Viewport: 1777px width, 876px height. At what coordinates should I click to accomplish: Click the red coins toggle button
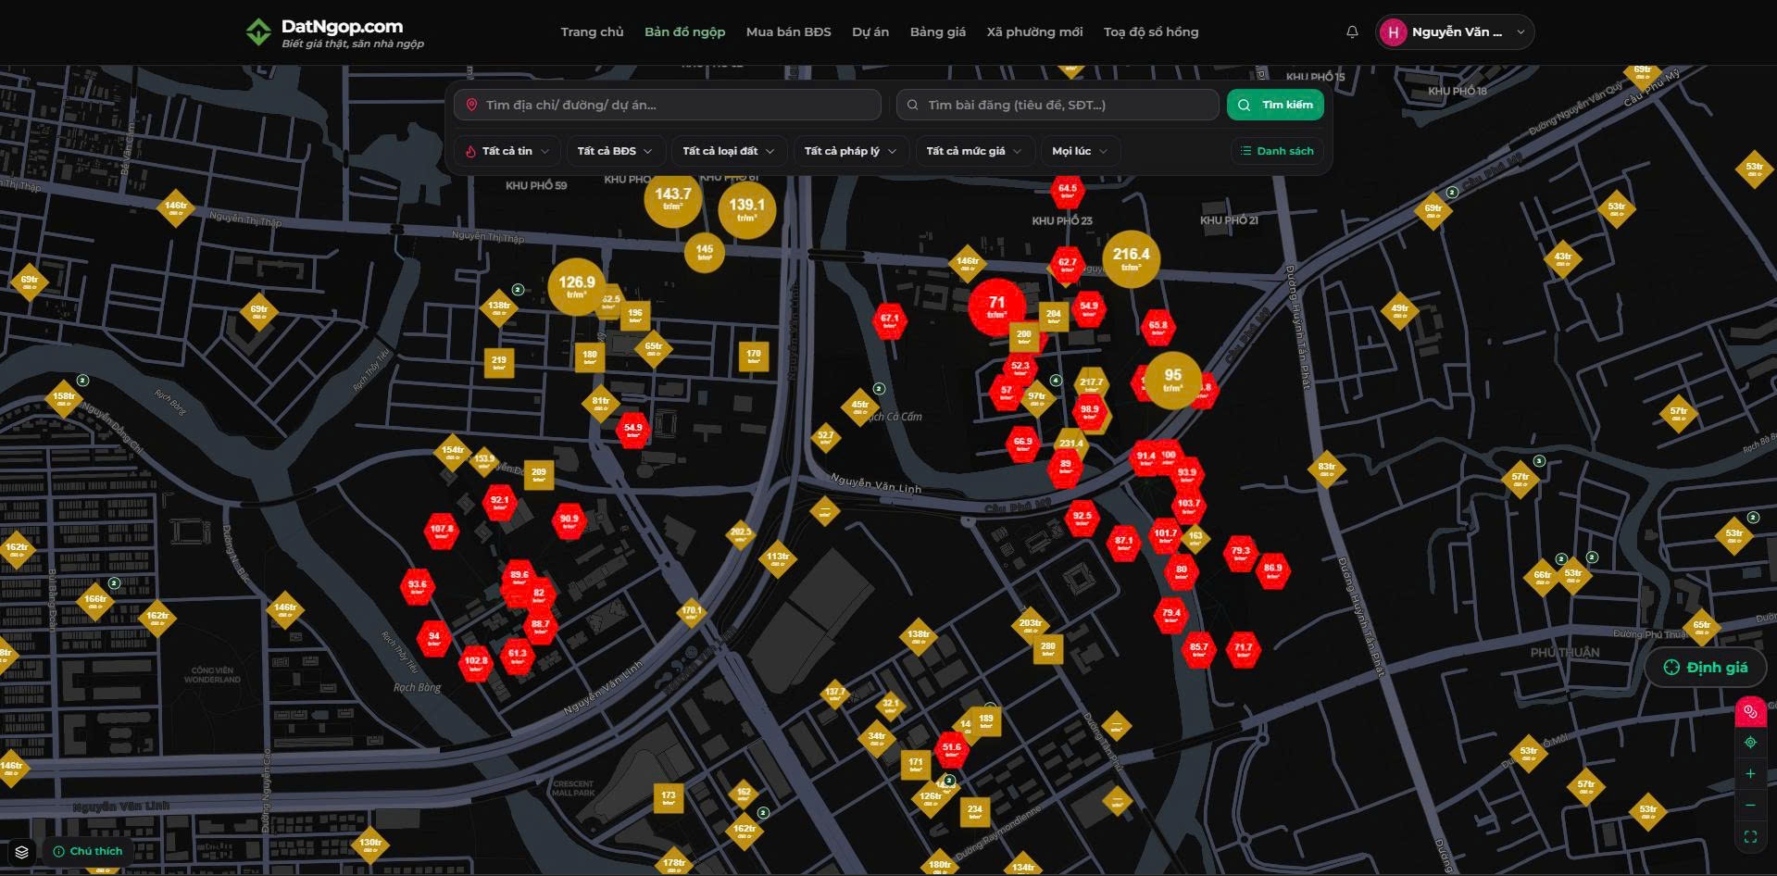(x=1750, y=711)
